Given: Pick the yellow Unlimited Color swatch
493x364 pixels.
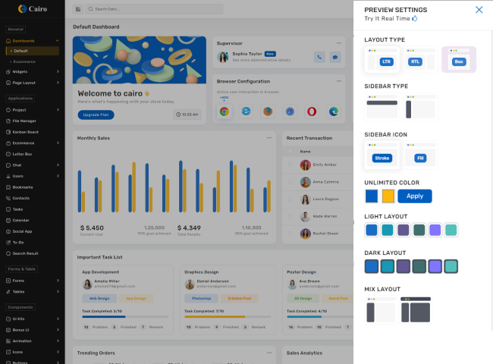Looking at the screenshot, I should [388, 196].
